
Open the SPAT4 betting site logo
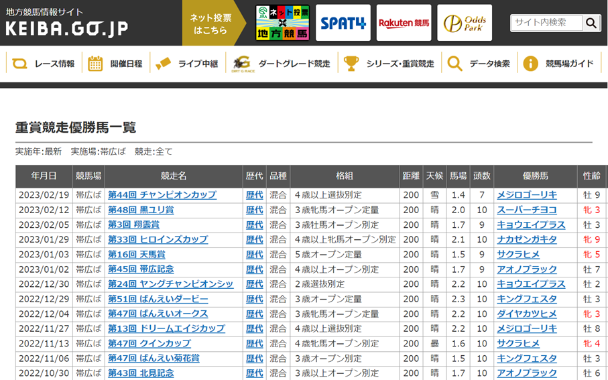tap(343, 23)
